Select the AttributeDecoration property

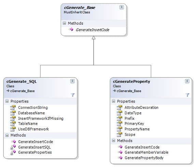141,107
